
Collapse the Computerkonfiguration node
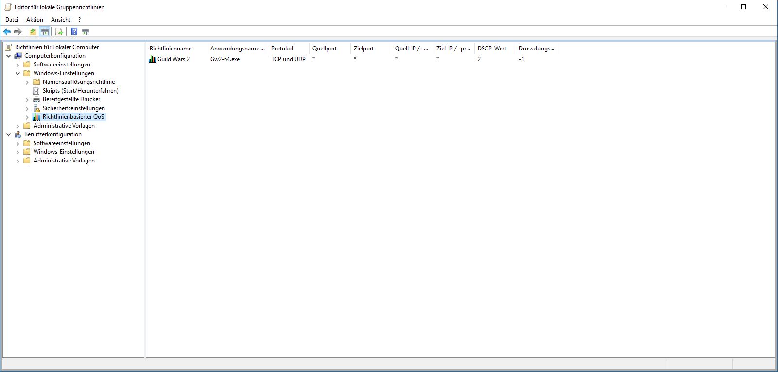(x=9, y=56)
